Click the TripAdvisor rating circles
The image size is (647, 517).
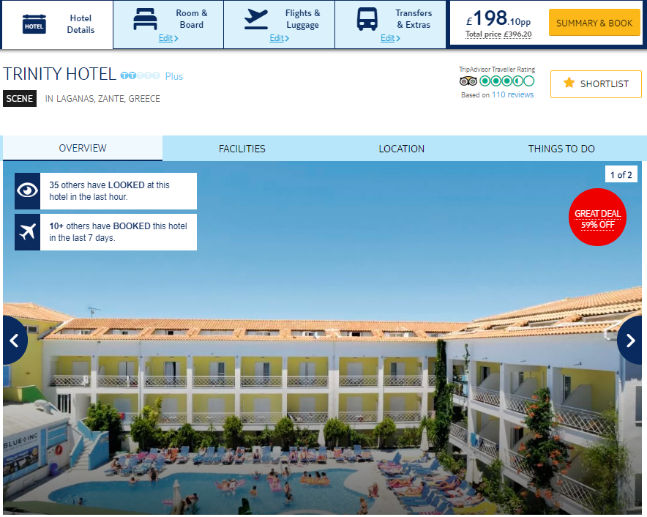(x=507, y=81)
